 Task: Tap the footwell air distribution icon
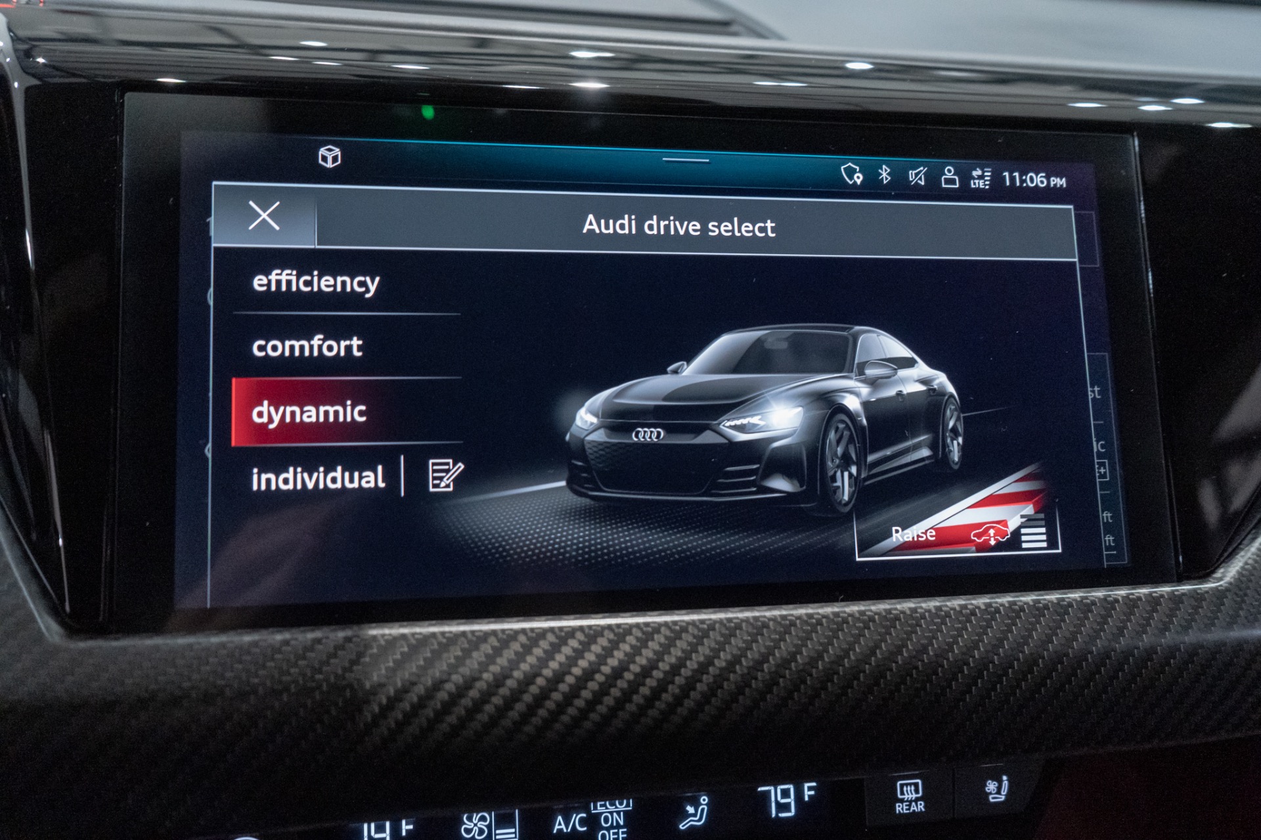click(694, 813)
